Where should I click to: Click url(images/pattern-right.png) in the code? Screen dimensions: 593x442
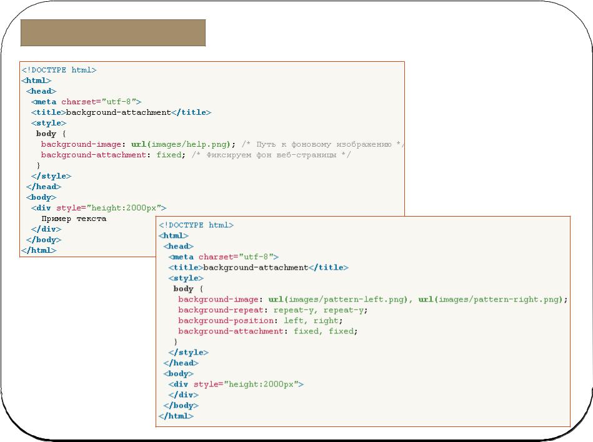coord(490,300)
